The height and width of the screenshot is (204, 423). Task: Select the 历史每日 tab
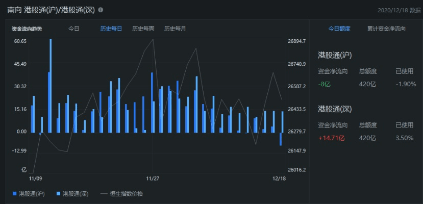click(x=111, y=29)
